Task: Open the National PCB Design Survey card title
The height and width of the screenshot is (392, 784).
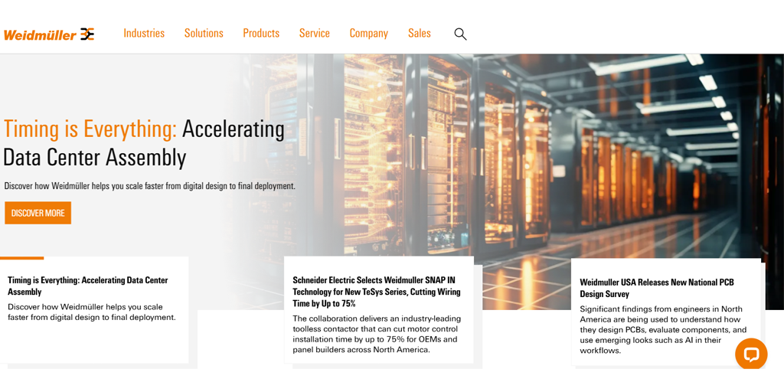Action: pos(656,288)
